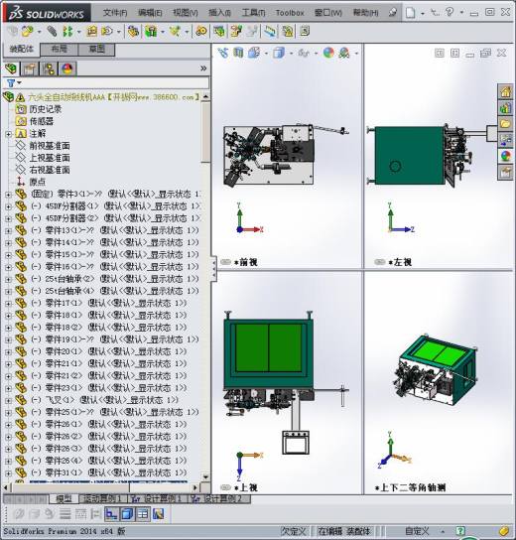The image size is (516, 540).
Task: Open the Appearances color ball in the task pane
Action: 506,156
